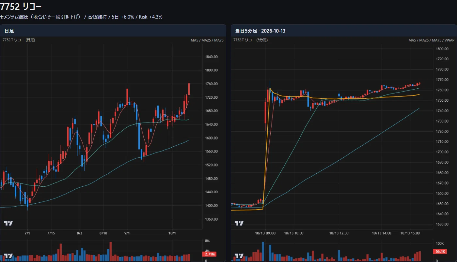Viewport: 457px width, 262px height.
Task: Click the 1630.00 intraday price label
Action: [442, 225]
